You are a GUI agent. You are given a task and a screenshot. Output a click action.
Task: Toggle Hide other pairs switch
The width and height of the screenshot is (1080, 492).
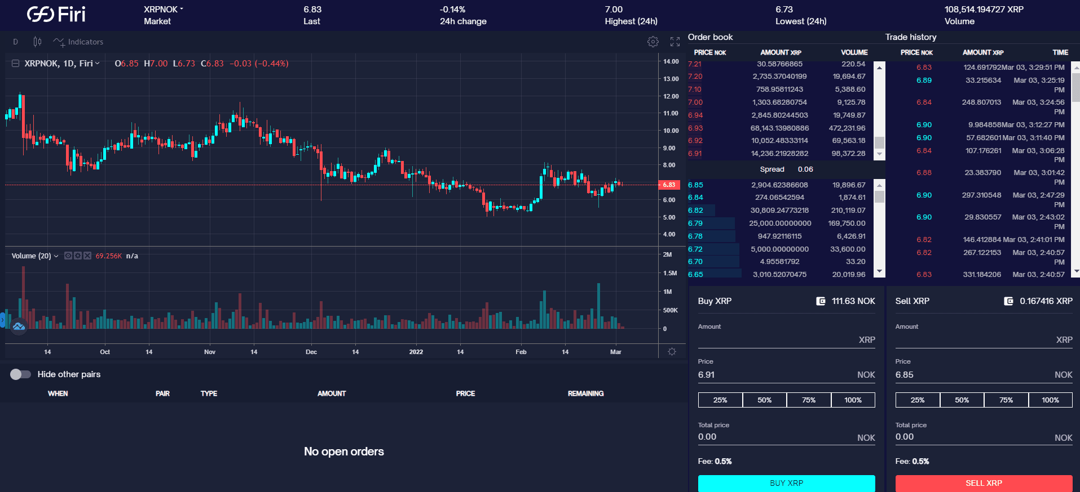point(20,374)
